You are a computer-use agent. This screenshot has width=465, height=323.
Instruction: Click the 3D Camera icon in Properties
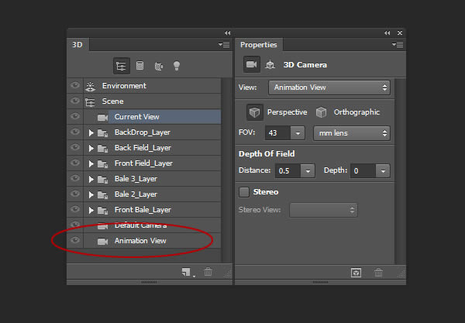(251, 64)
